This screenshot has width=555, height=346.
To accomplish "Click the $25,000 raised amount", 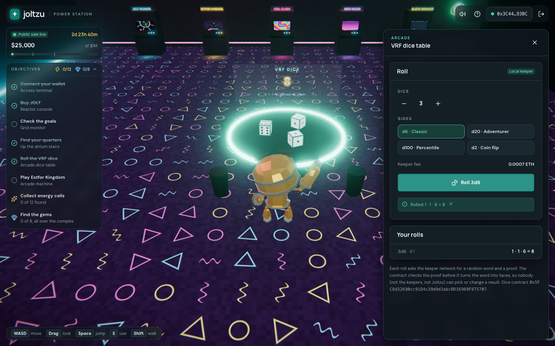I will point(23,45).
